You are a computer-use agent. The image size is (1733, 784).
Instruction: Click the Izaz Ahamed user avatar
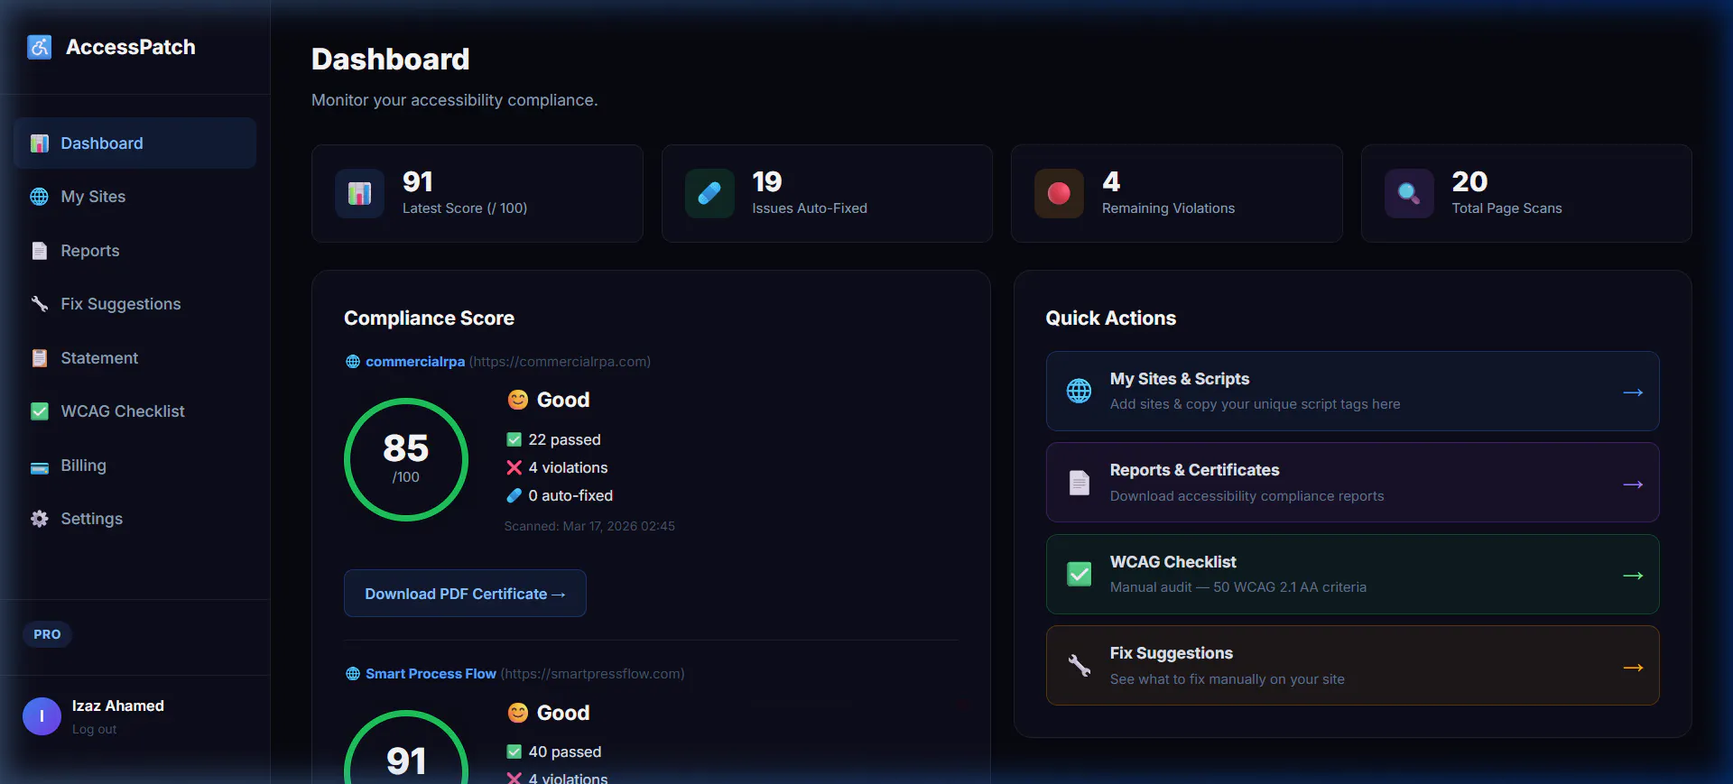[42, 716]
